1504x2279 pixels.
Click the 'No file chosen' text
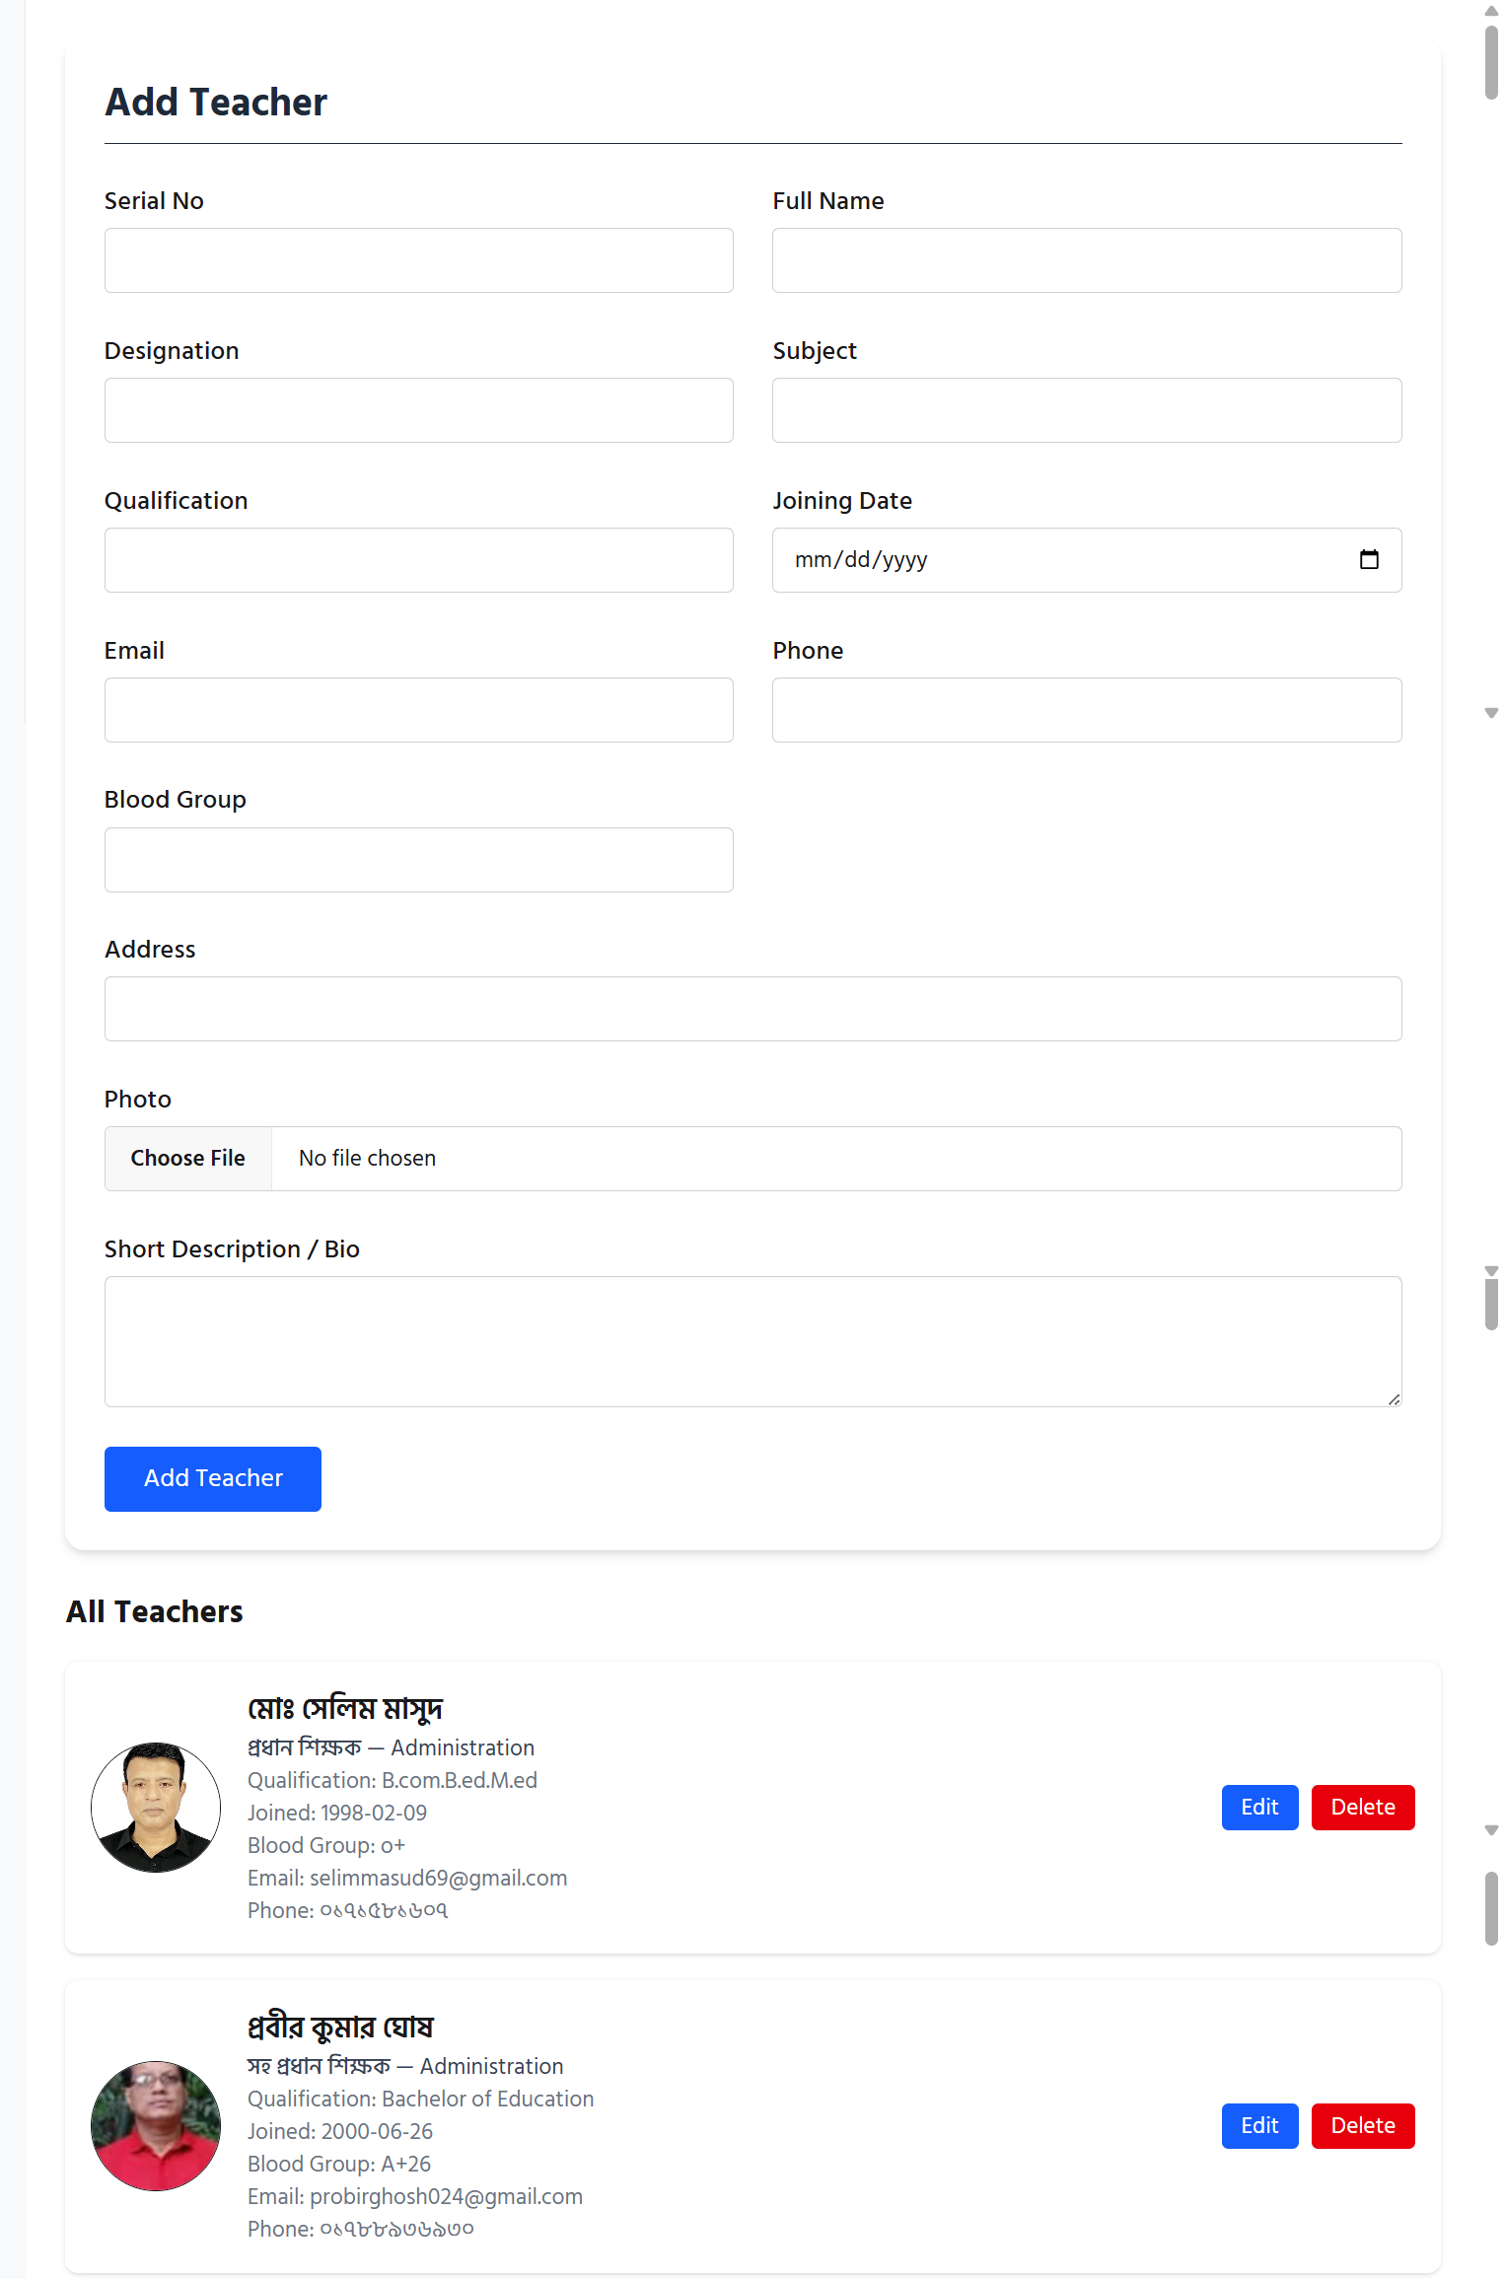pos(367,1159)
